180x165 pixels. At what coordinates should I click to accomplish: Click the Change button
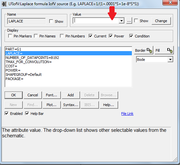[161, 21]
